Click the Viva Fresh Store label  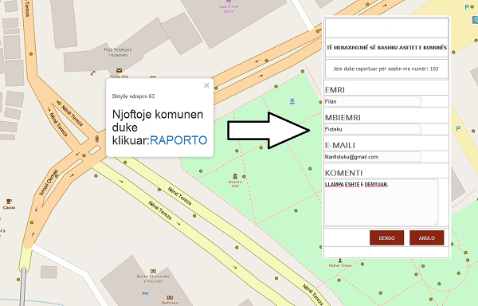(229, 9)
